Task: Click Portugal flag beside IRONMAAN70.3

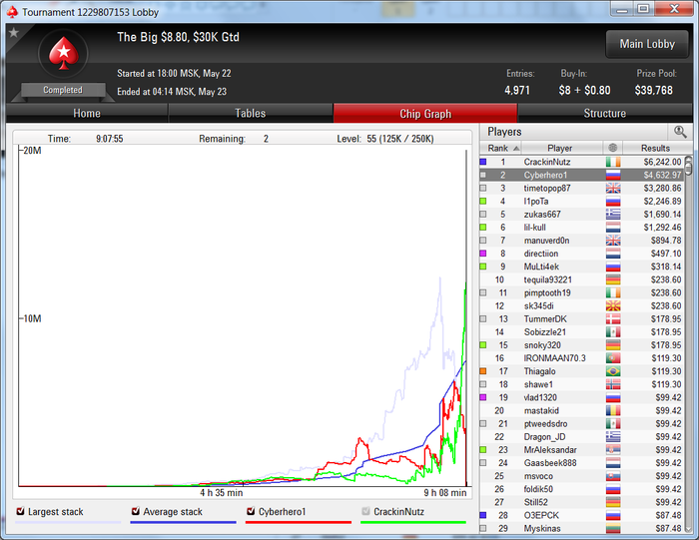Action: pyautogui.click(x=613, y=358)
